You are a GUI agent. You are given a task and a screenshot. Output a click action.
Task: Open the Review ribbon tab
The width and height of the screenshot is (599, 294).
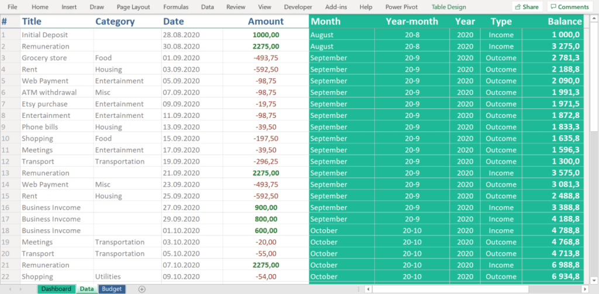click(236, 7)
